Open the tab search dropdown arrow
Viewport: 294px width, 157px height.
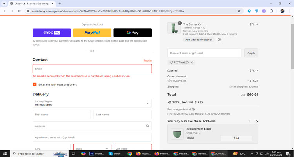point(4,4)
